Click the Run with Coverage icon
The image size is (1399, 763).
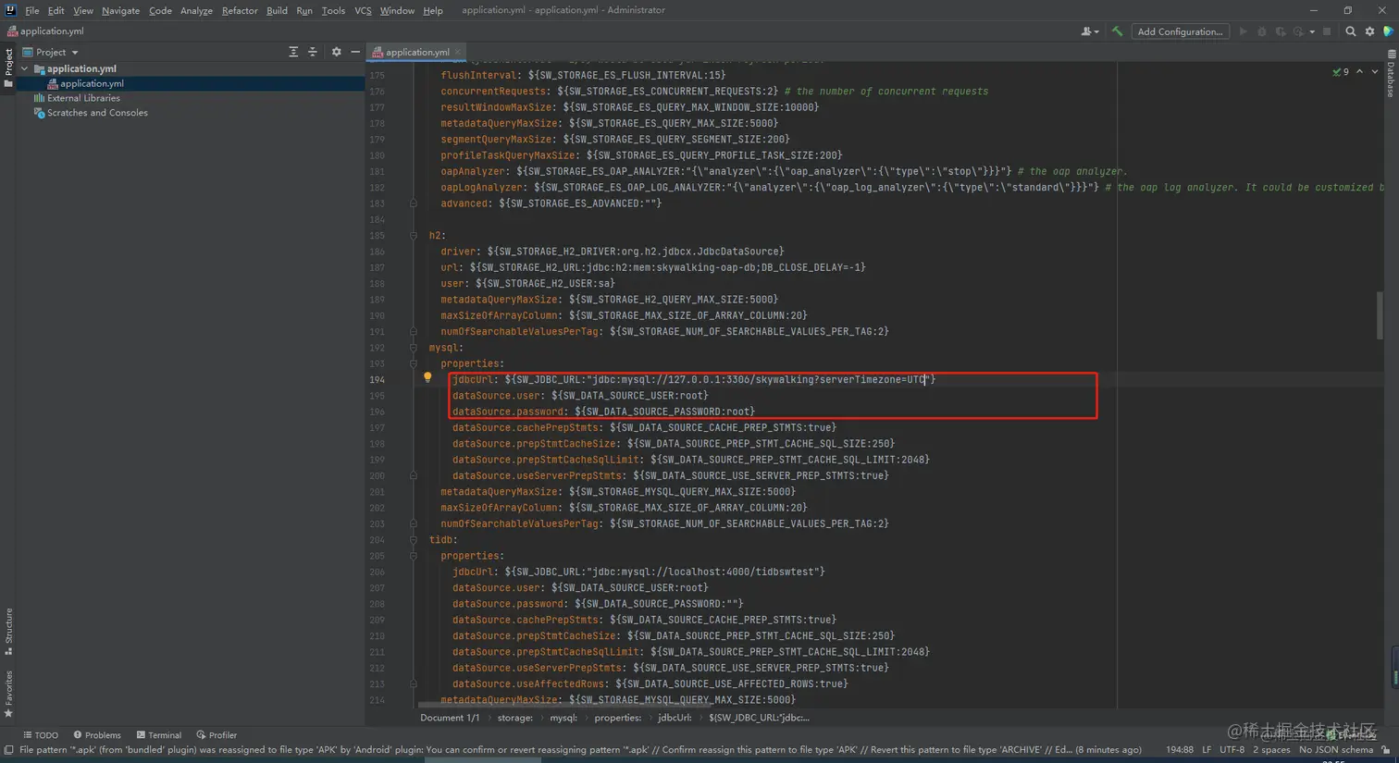1281,31
